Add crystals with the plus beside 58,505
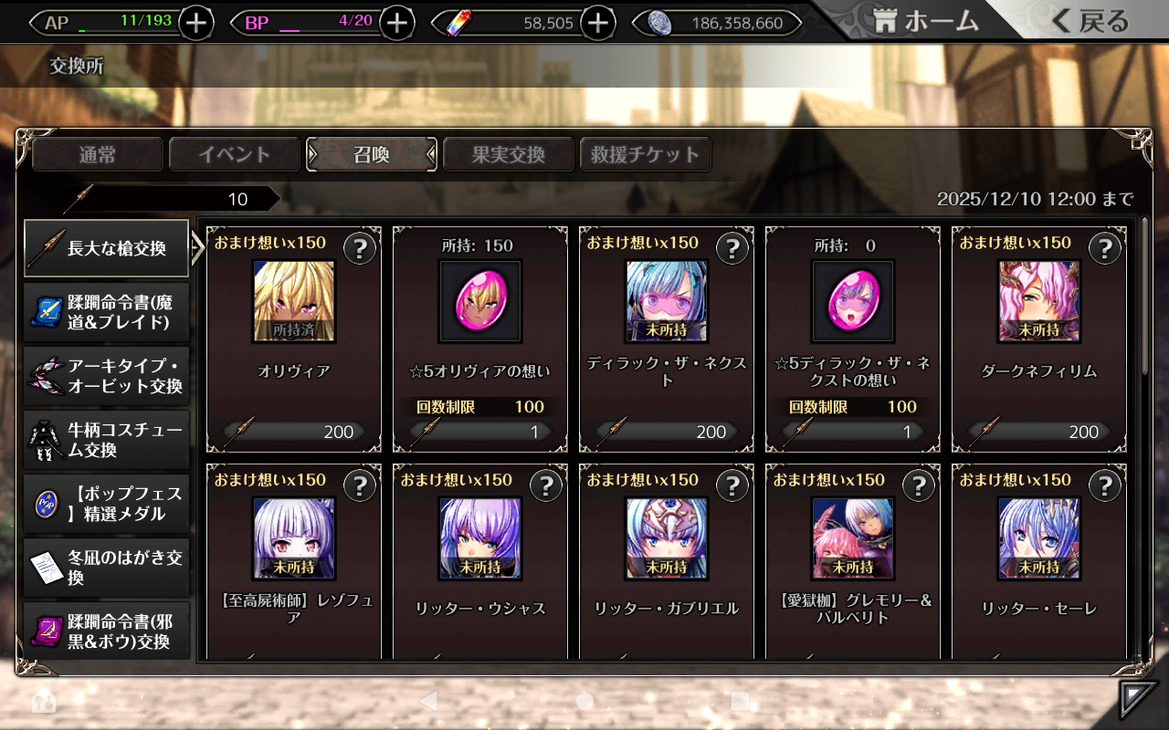Viewport: 1169px width, 730px height. click(x=597, y=23)
